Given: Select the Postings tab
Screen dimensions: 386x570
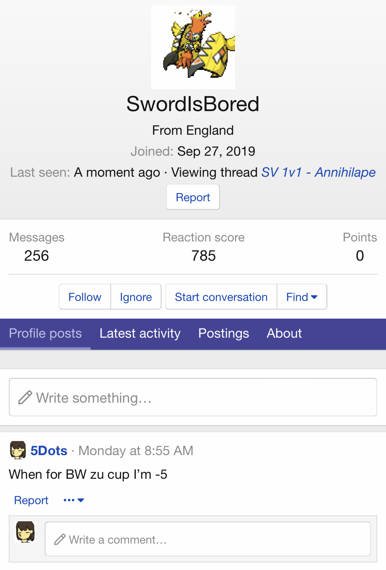Looking at the screenshot, I should coord(224,333).
